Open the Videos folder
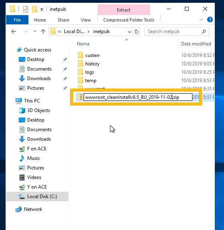Screen dimensions: 224x230 point(34,177)
